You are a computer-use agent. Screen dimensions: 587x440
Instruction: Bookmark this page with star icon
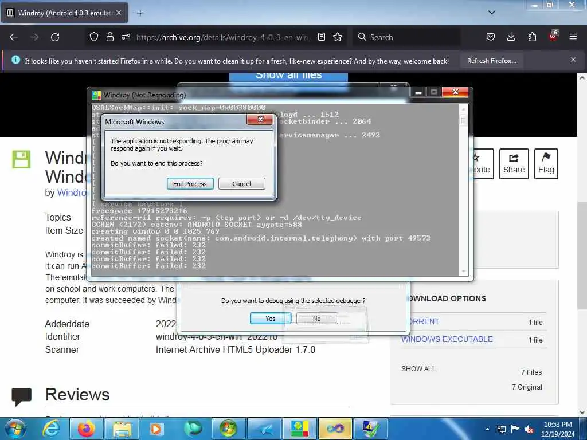(338, 37)
